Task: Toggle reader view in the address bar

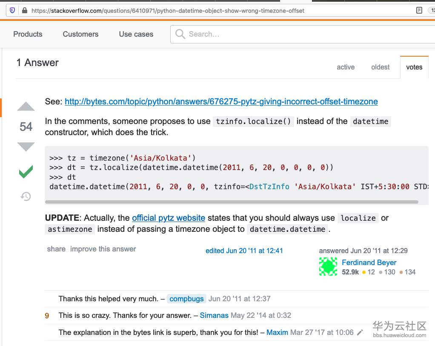Action: [419, 10]
